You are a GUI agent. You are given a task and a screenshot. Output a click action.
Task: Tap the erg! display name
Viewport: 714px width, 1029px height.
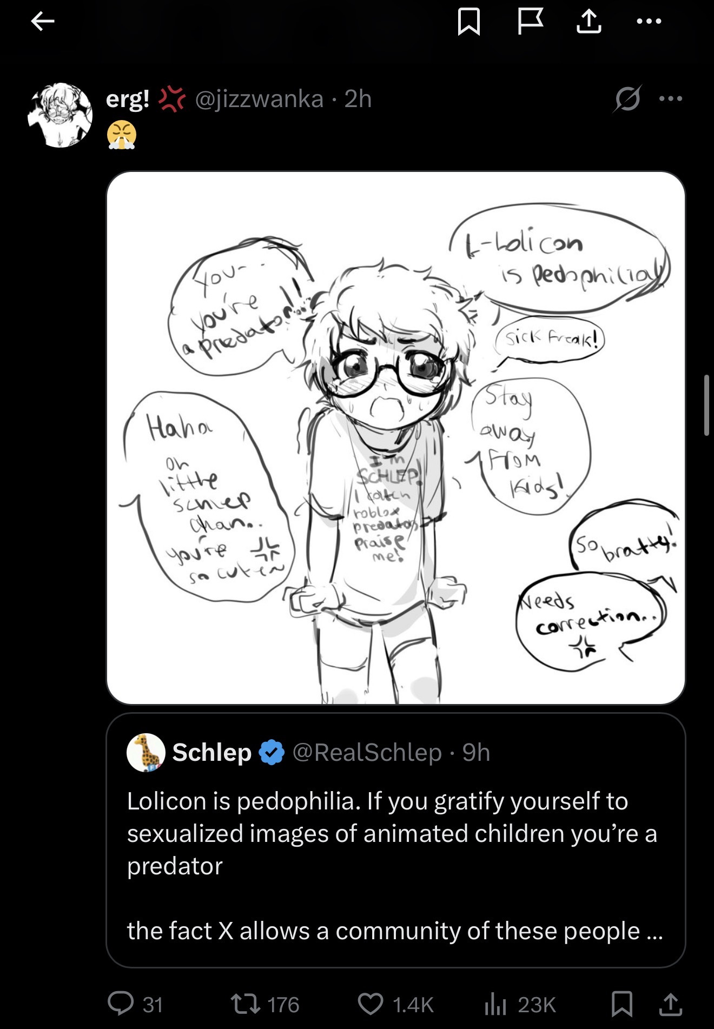[x=128, y=99]
